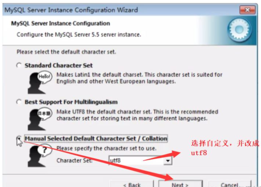This screenshot has height=187, width=261.
Task: Click the Next button
Action: tap(180, 184)
